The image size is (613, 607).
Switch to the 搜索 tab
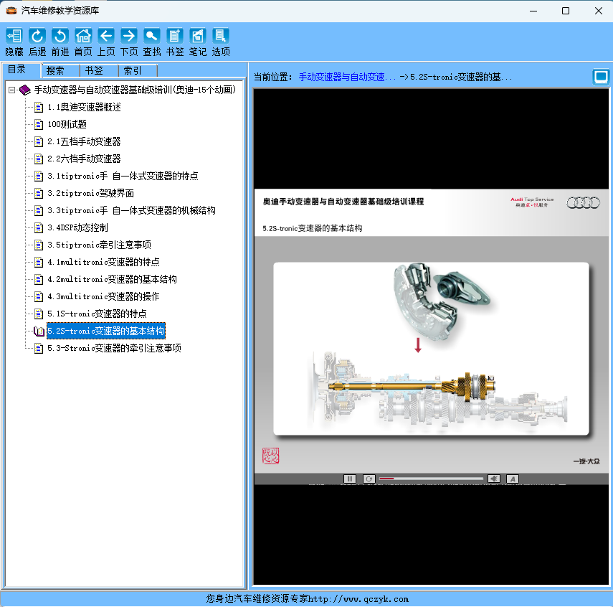60,70
